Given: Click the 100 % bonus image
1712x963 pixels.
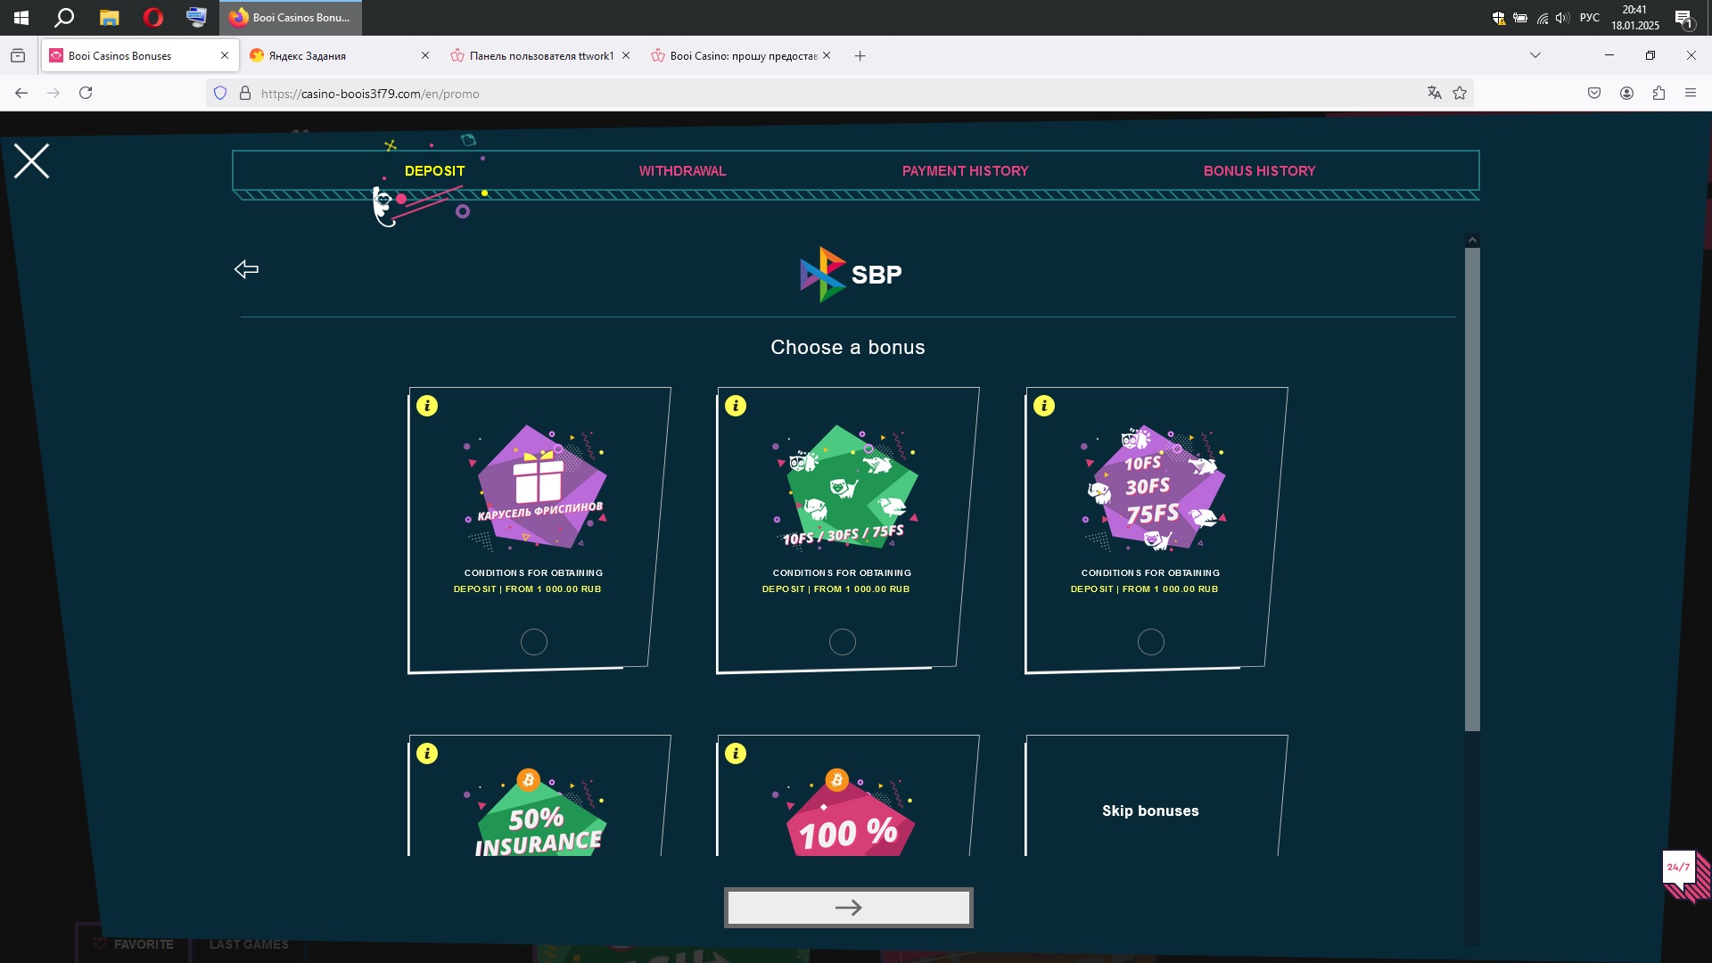Looking at the screenshot, I should click(x=846, y=813).
